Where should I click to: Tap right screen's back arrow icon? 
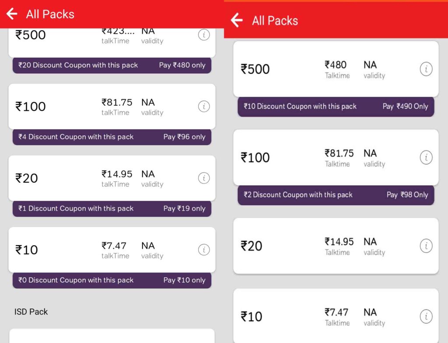pos(237,20)
